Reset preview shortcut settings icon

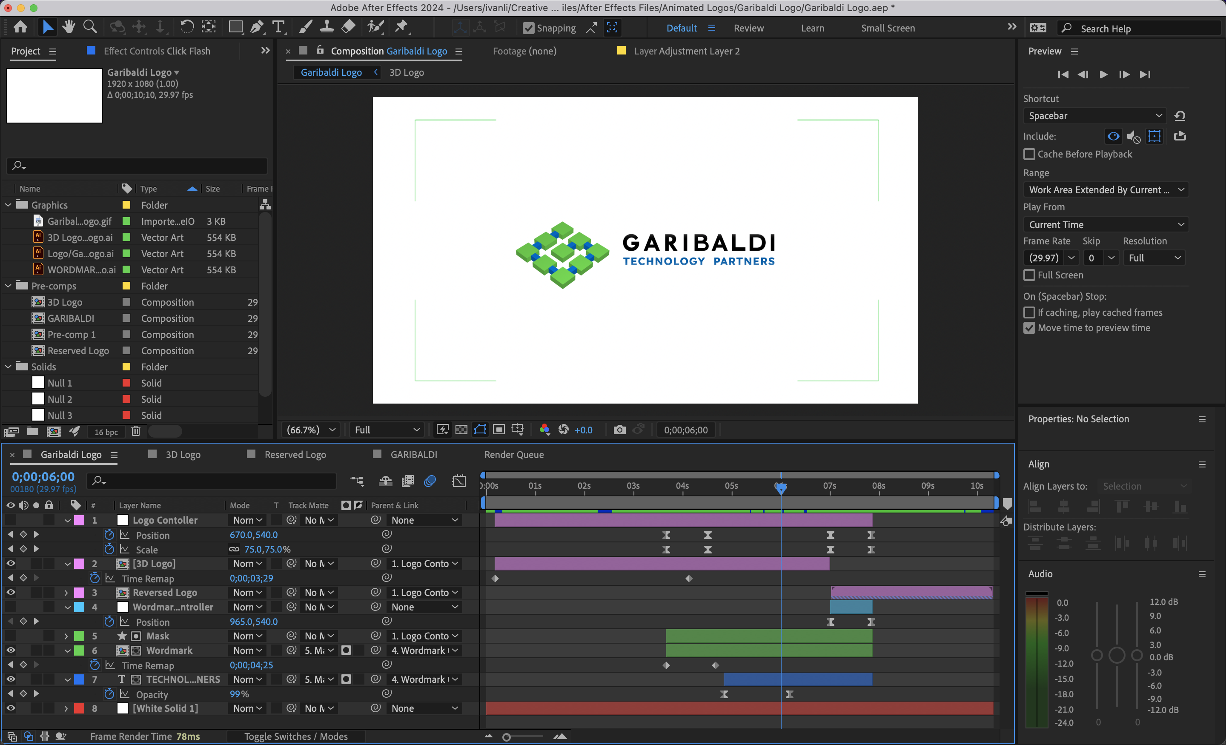[x=1179, y=116]
